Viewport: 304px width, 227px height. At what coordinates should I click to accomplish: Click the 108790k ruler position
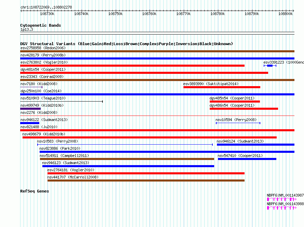252,14
